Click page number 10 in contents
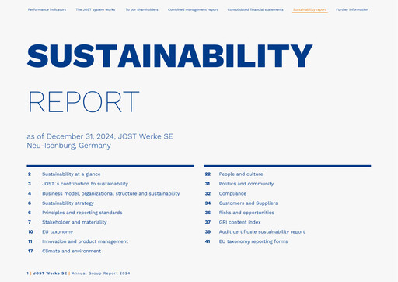Screen dimensions: 398x282 coord(30,232)
